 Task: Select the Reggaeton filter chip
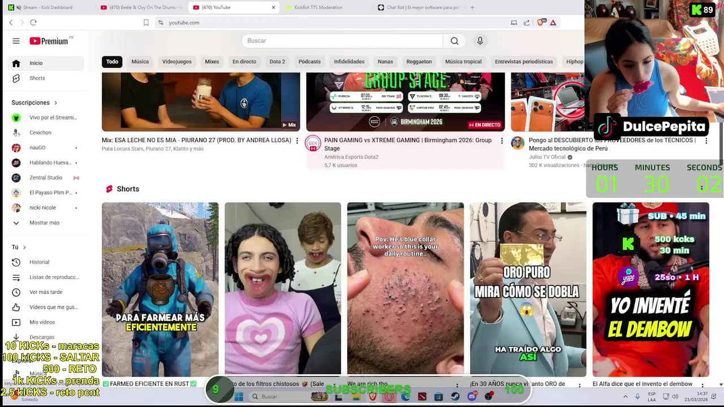pos(419,62)
